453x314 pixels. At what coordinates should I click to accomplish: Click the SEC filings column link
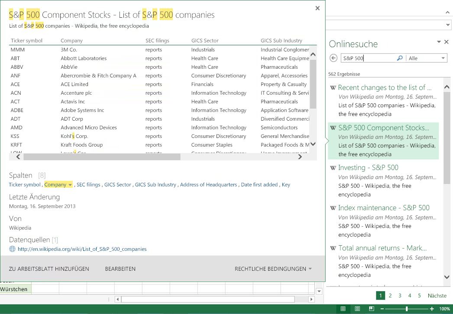click(88, 185)
